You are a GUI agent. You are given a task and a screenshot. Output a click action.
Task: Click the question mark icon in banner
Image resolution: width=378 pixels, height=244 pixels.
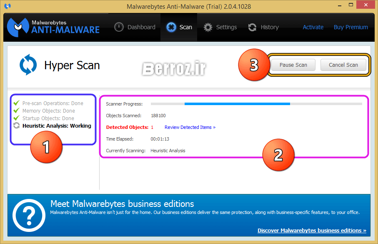click(29, 215)
